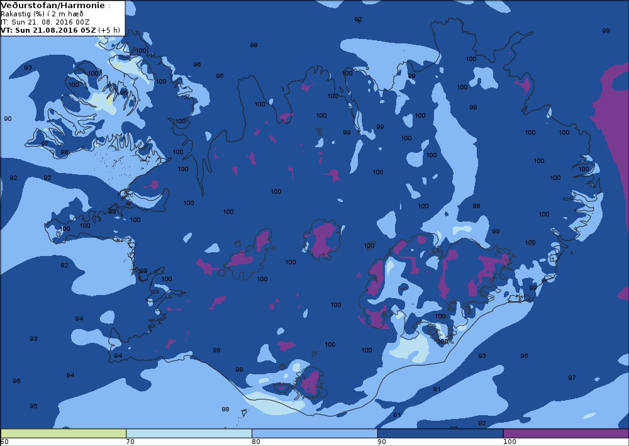Click the legend scale label "60"
Viewport: 629px width, 446px height.
tap(4, 442)
